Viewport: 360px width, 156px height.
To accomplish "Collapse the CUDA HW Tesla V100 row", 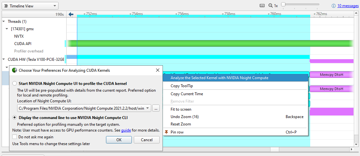I will point(4,60).
